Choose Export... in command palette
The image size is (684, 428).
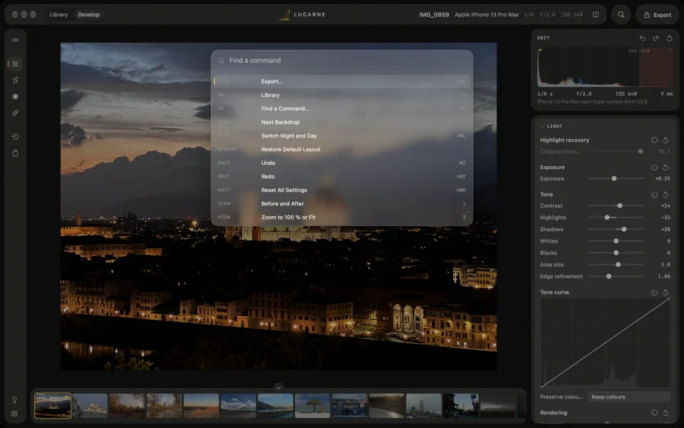[341, 81]
